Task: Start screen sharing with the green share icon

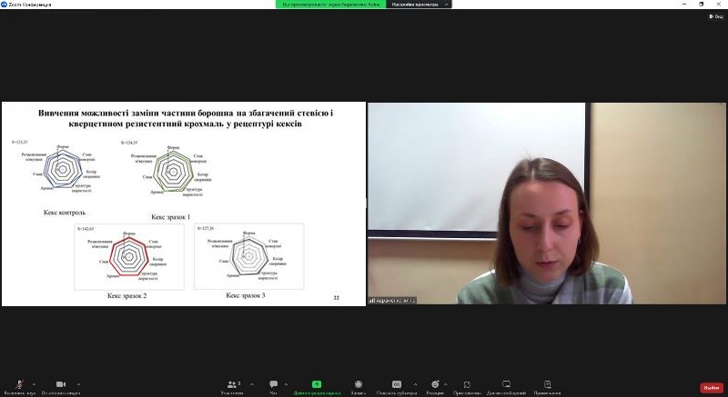Action: (317, 386)
